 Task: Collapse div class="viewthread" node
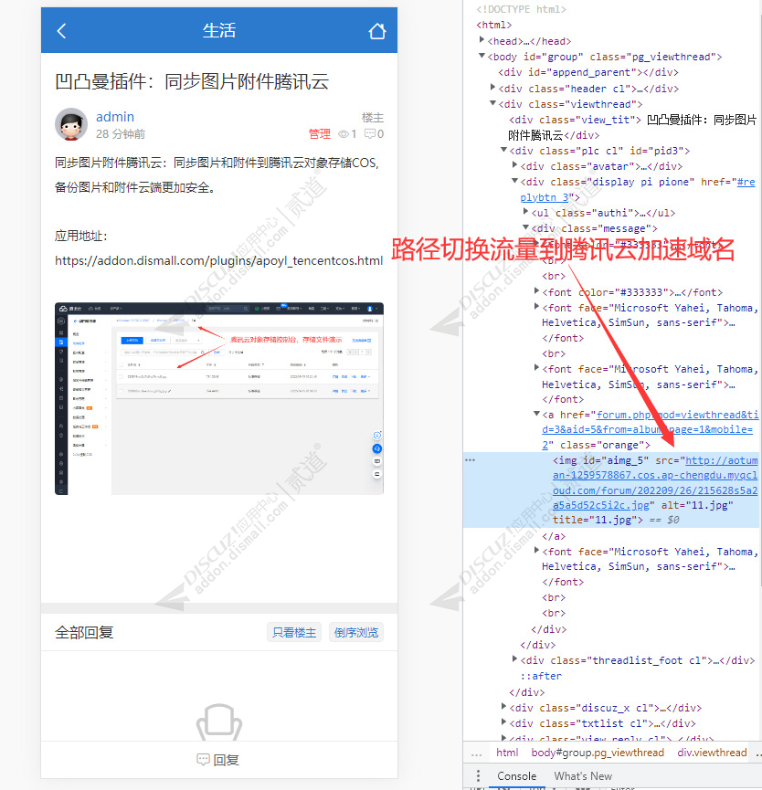pos(492,103)
